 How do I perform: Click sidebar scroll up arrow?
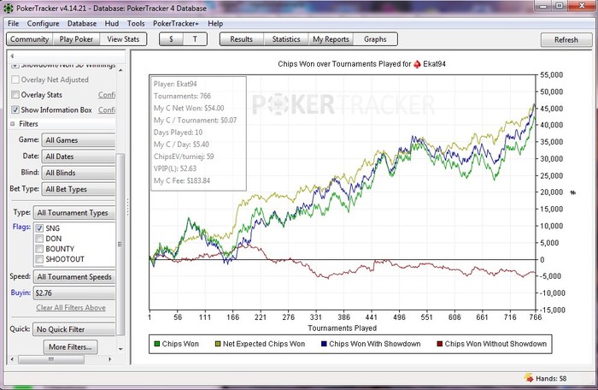pos(120,70)
